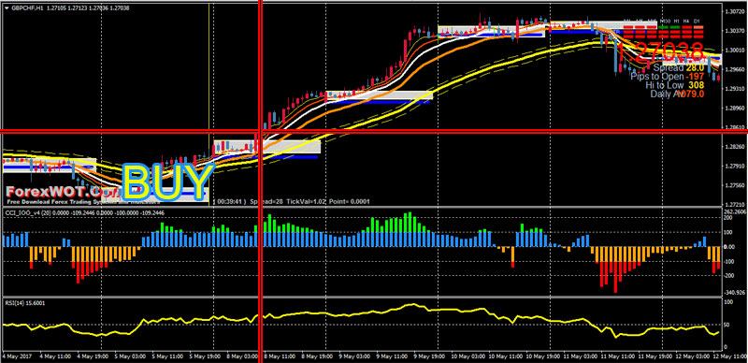Click price axis value 1.27560
This screenshot has height=363, width=748.
735,185
